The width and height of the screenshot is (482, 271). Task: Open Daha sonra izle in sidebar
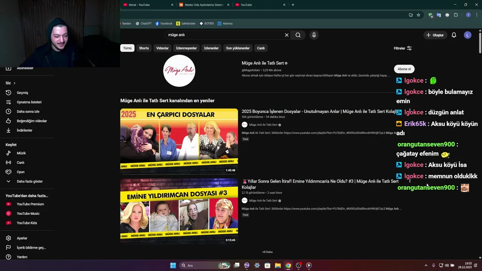pos(27,111)
